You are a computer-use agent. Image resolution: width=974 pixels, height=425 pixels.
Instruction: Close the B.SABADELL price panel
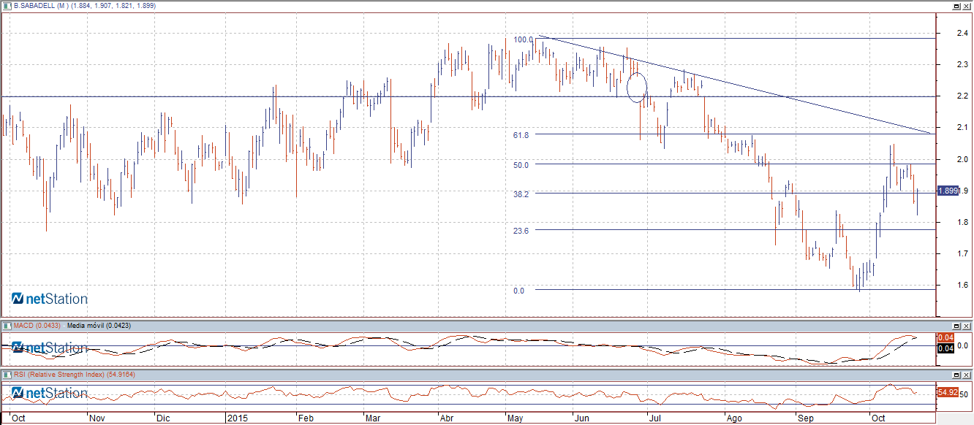tap(966, 6)
